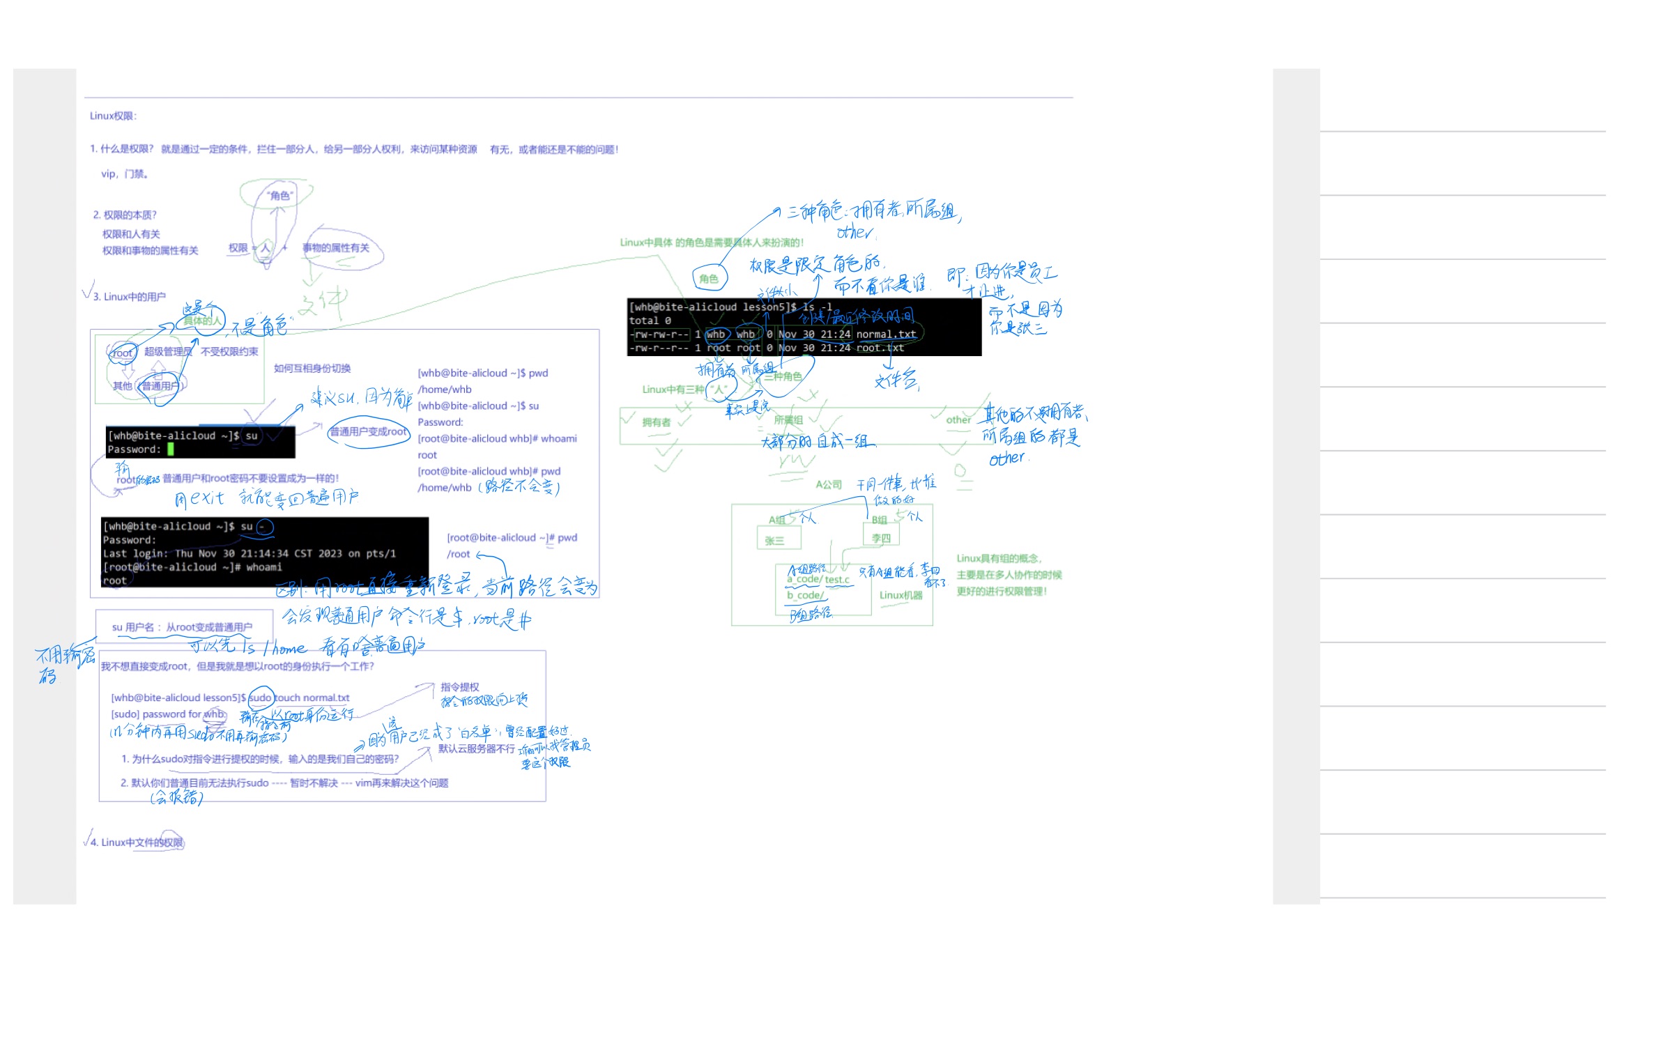Image resolution: width=1663 pixels, height=1039 pixels.
Task: Click the circled 'sudo' word in command line
Action: 260,698
